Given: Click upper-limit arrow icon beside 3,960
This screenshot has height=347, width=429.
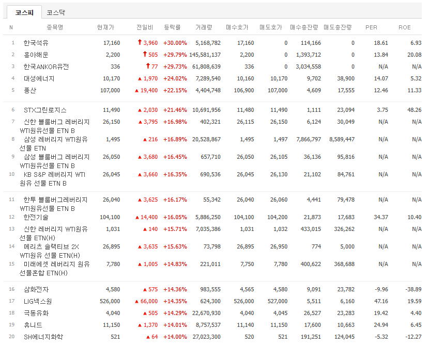Looking at the screenshot, I should click(140, 42).
